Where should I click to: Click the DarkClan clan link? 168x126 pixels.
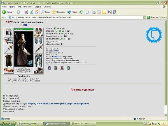[64, 56]
